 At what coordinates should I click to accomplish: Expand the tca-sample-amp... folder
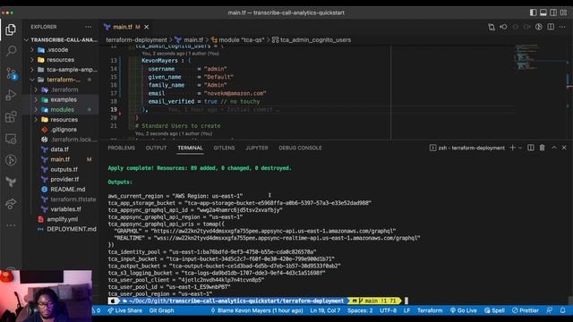[x=72, y=70]
